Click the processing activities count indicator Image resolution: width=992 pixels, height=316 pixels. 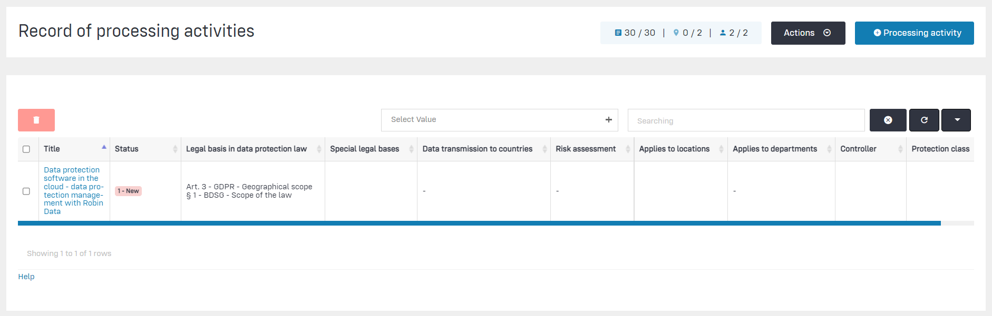click(635, 33)
